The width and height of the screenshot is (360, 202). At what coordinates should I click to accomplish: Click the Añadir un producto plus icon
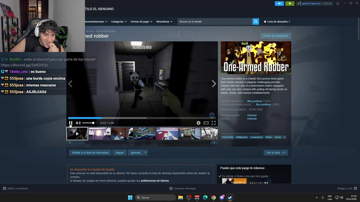point(4,189)
